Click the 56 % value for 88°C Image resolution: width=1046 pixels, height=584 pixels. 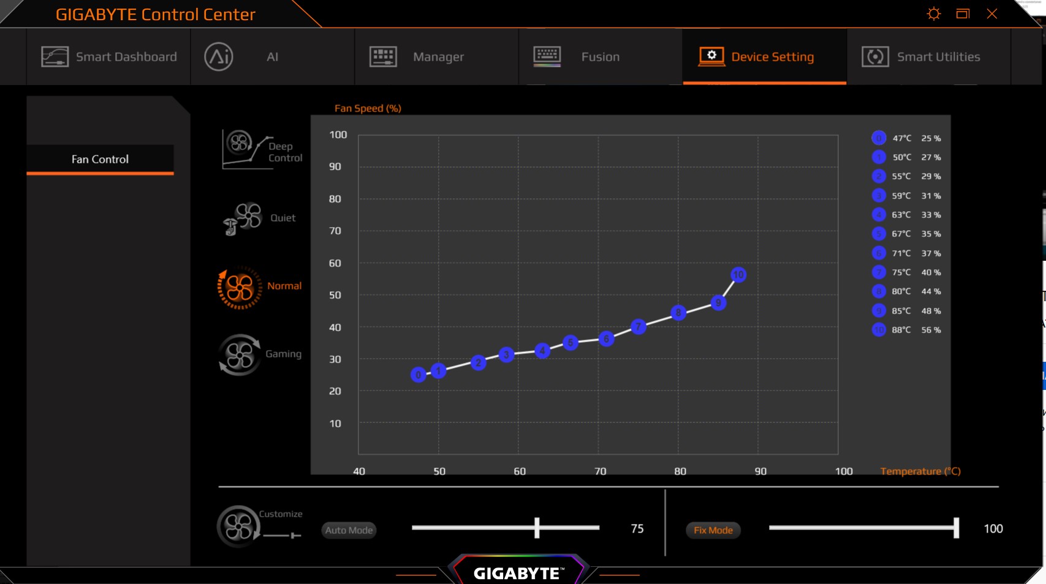[x=931, y=330]
